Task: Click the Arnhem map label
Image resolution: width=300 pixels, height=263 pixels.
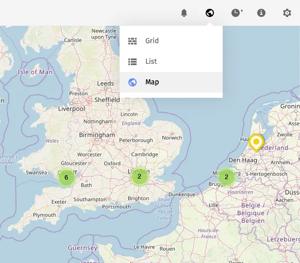Action: 280,162
